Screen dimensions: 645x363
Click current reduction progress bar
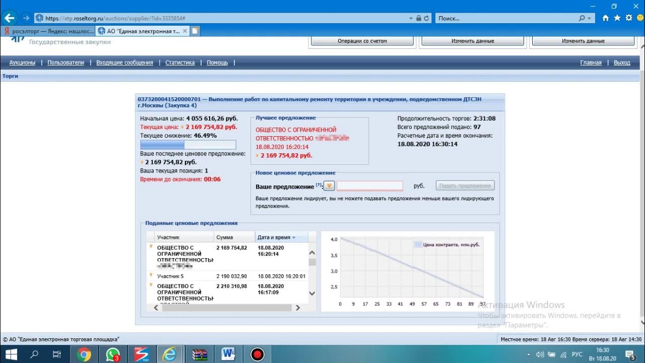click(188, 145)
